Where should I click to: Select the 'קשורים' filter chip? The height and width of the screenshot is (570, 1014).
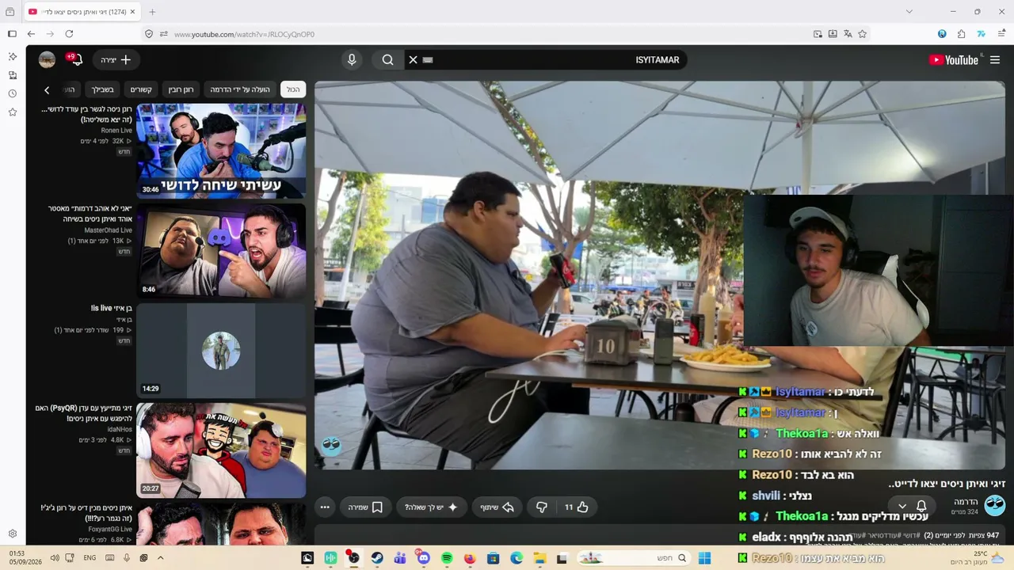141,89
